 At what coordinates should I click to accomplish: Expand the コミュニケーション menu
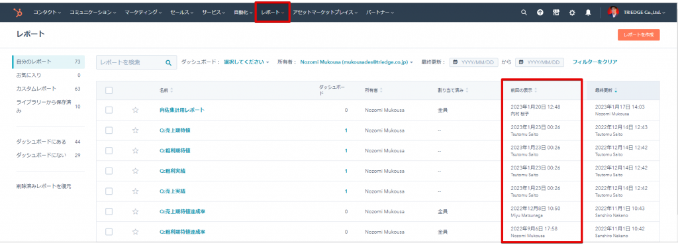tap(93, 13)
